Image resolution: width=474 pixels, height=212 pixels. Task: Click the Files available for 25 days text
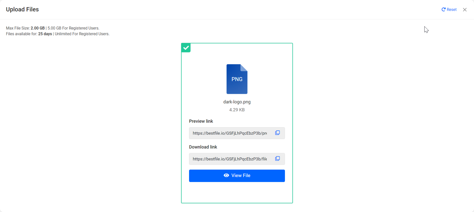click(x=29, y=34)
